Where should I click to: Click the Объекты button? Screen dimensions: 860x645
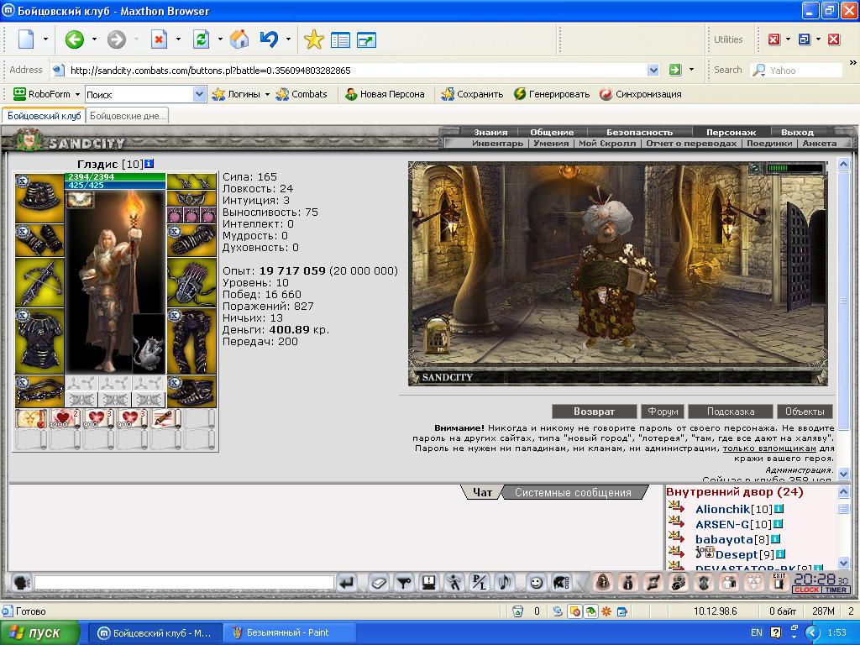pyautogui.click(x=805, y=412)
